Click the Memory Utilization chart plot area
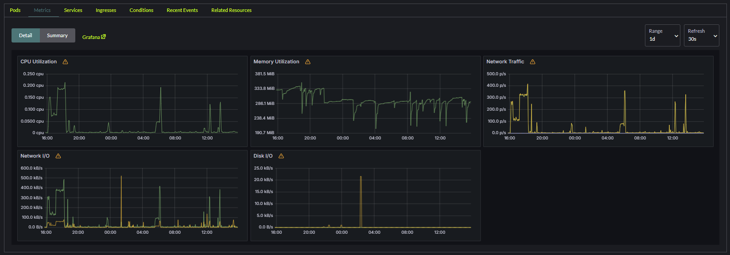The height and width of the screenshot is (255, 730). [x=374, y=103]
